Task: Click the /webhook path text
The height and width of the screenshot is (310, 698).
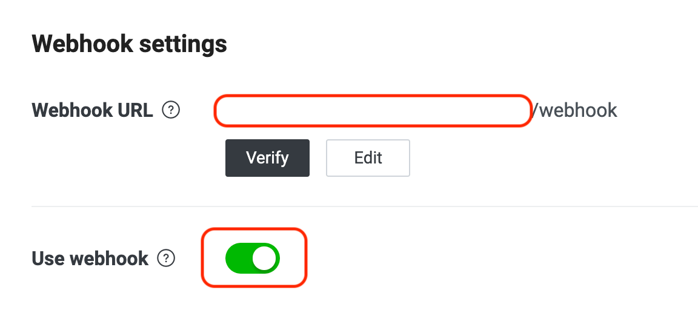Action: point(574,110)
